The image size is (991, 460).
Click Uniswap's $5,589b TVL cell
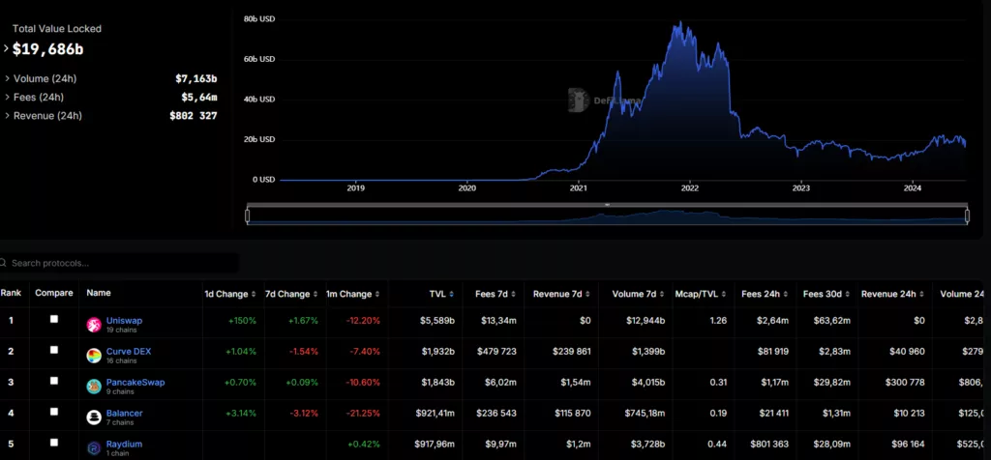pos(437,321)
